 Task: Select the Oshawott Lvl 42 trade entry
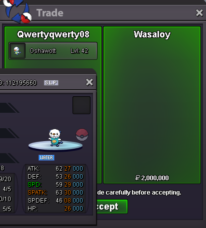[53, 51]
